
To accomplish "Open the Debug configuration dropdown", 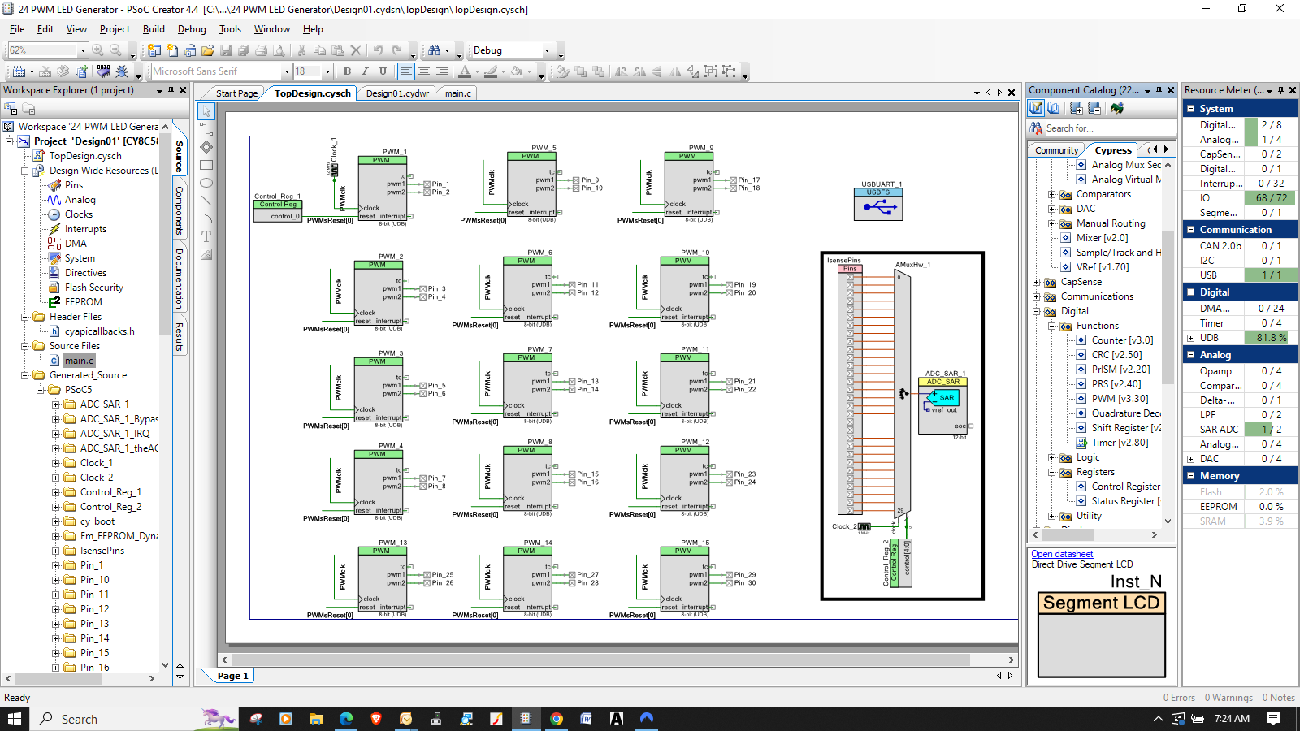I will (x=547, y=50).
